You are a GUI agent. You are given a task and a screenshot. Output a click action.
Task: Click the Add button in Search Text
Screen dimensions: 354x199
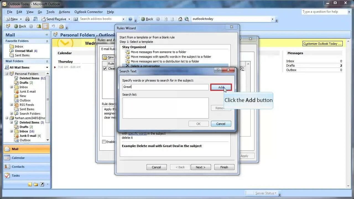click(x=221, y=87)
